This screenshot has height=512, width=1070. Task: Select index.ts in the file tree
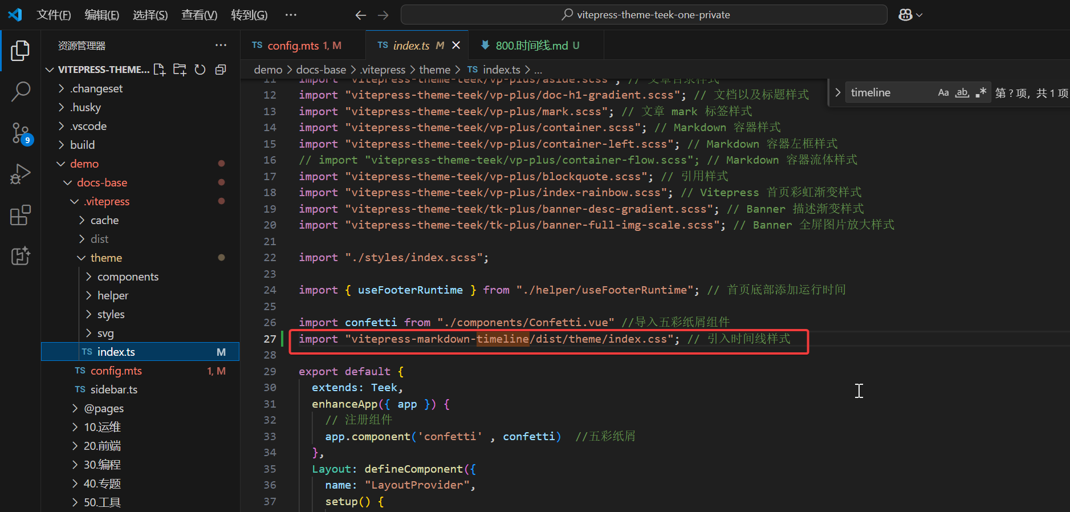point(140,352)
